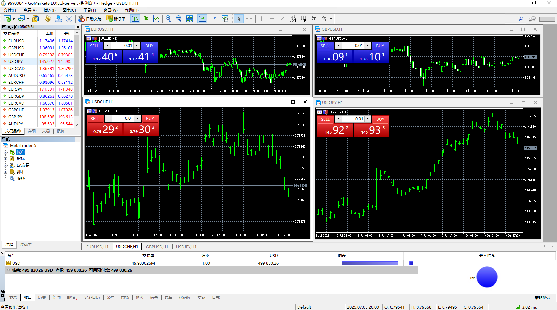Select the standard cursor tool
This screenshot has width=557, height=310.
239,19
